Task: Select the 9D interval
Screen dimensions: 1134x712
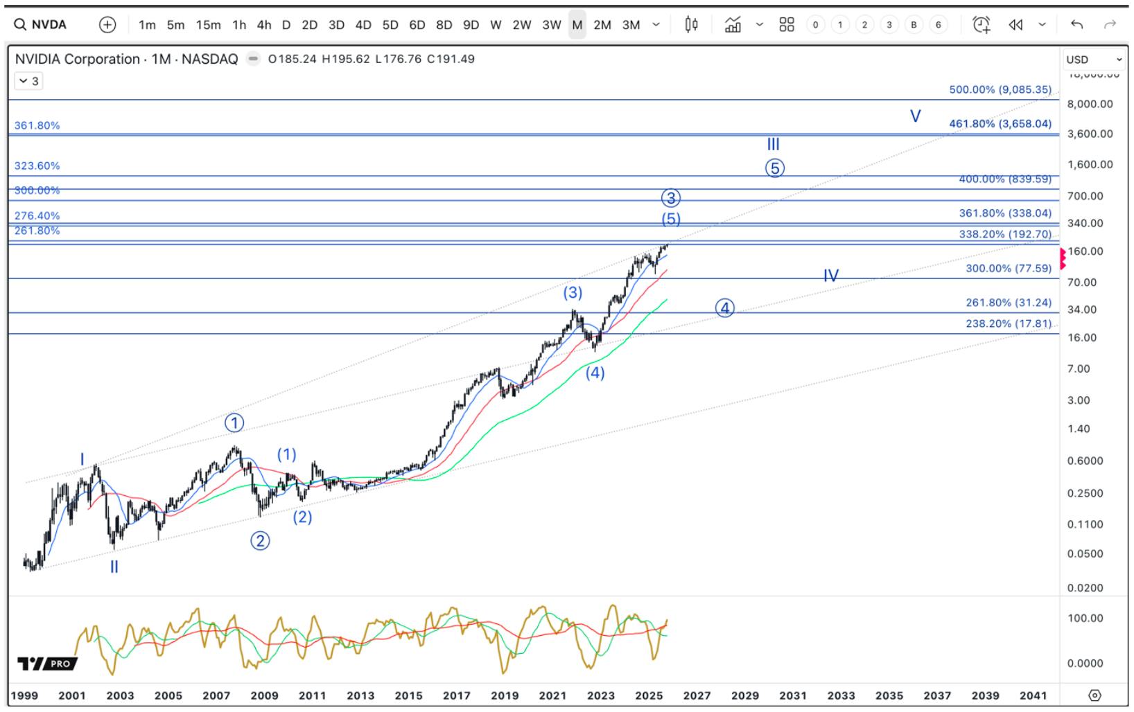Action: click(471, 25)
